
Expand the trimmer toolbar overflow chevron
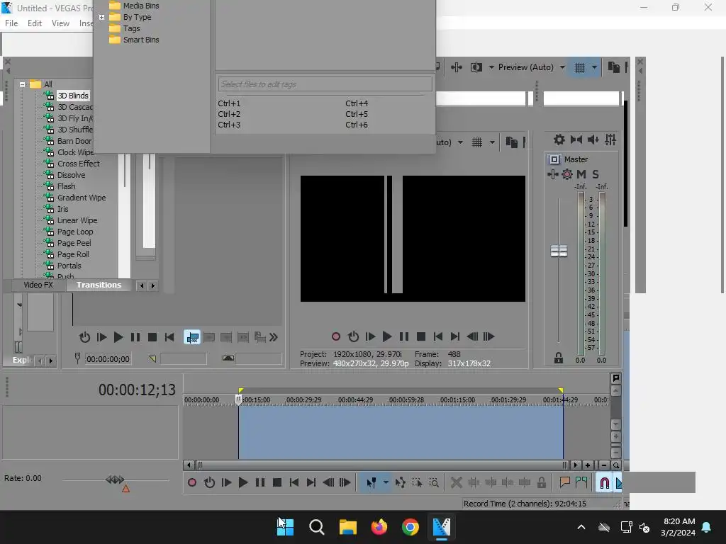point(274,337)
